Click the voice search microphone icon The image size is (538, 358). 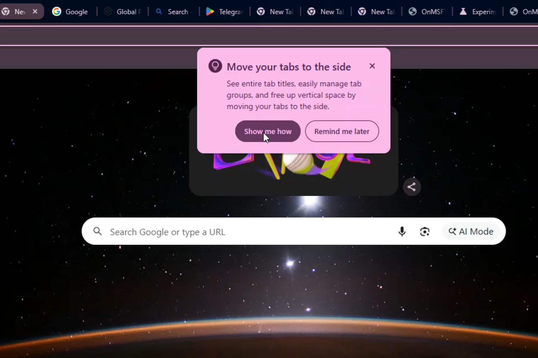coord(402,232)
